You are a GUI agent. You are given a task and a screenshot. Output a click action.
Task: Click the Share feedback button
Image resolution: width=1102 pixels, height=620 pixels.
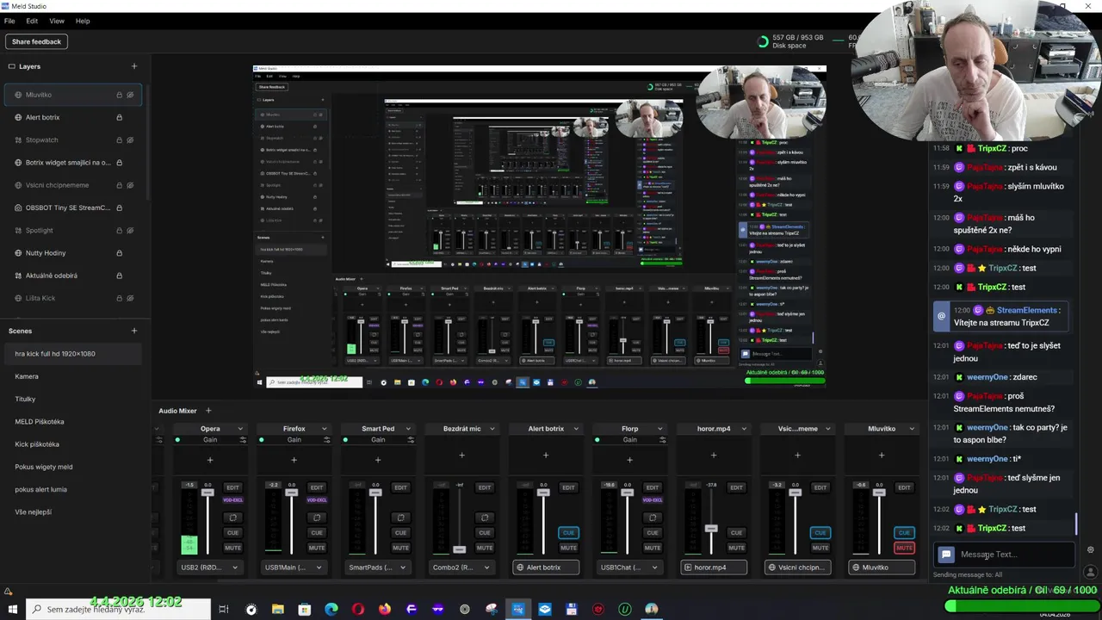coord(36,41)
